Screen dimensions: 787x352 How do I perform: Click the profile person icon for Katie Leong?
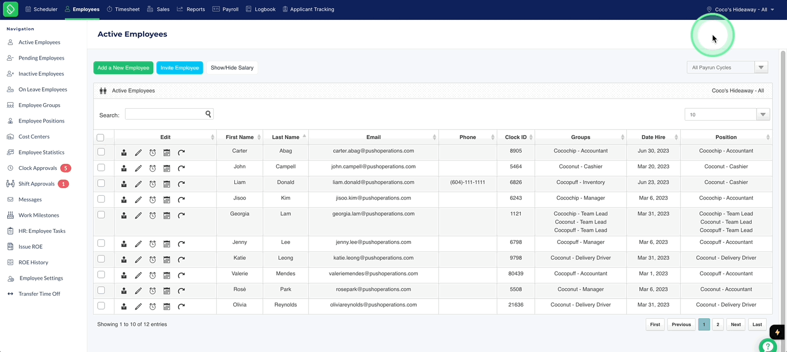click(x=124, y=260)
